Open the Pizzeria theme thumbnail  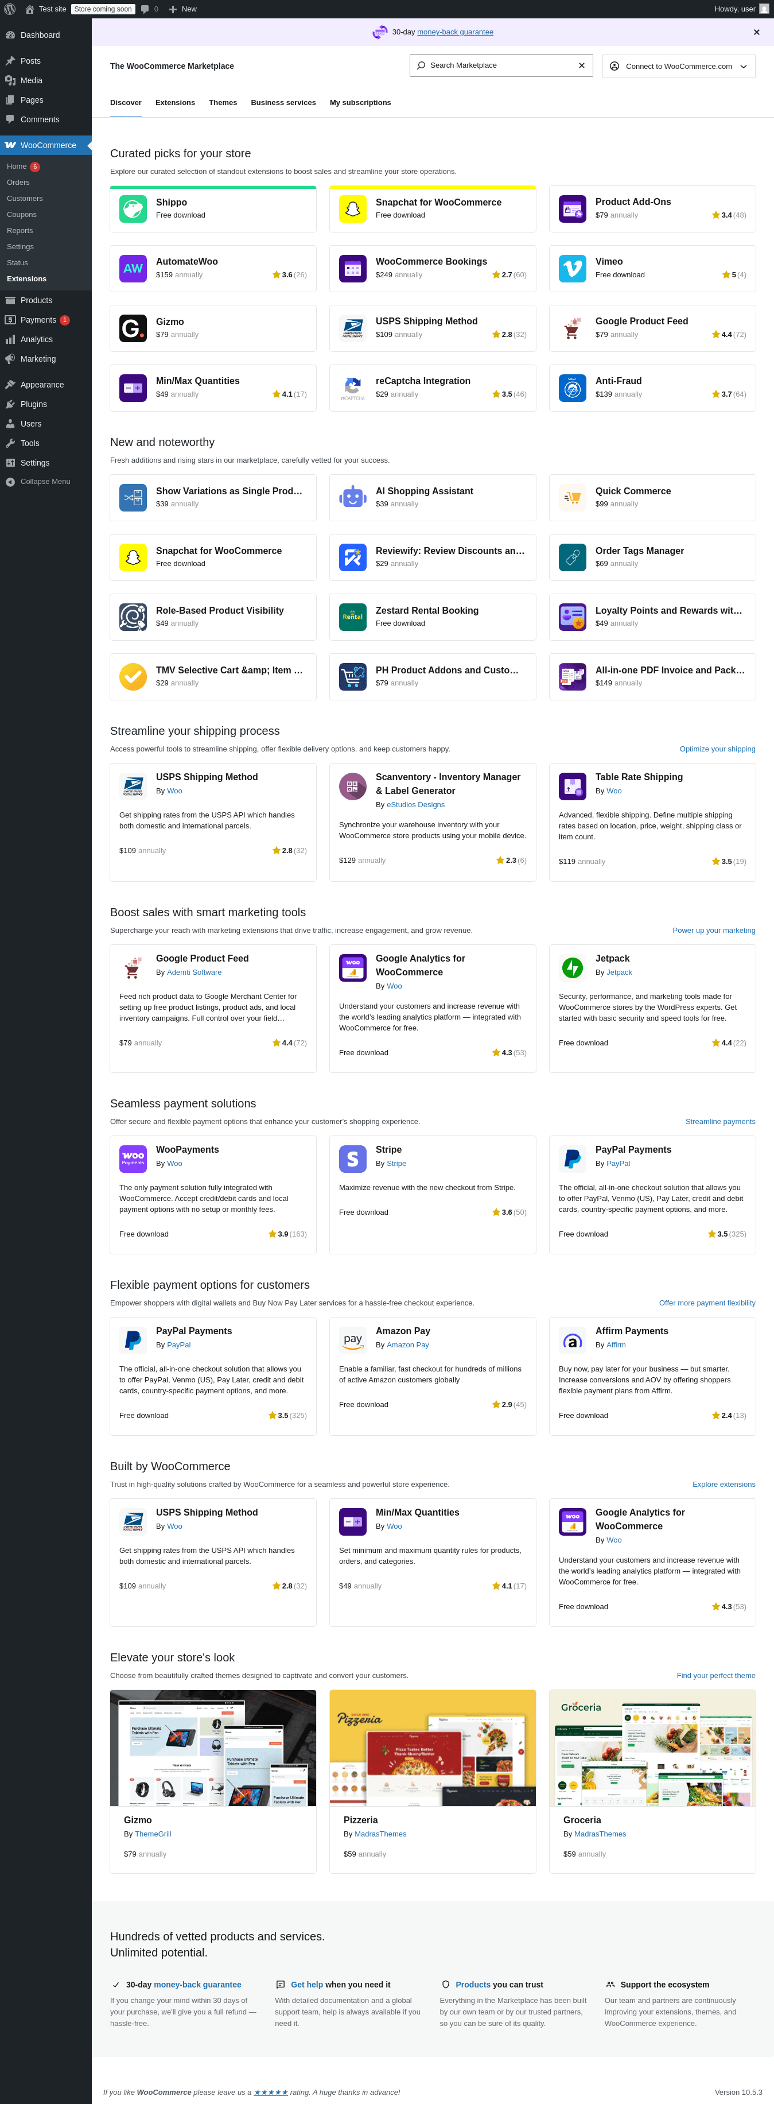coord(433,1748)
